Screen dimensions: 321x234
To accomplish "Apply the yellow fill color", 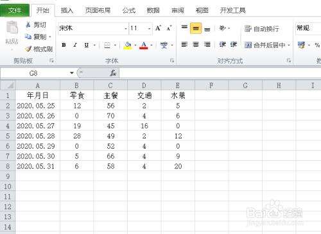I will click(128, 46).
